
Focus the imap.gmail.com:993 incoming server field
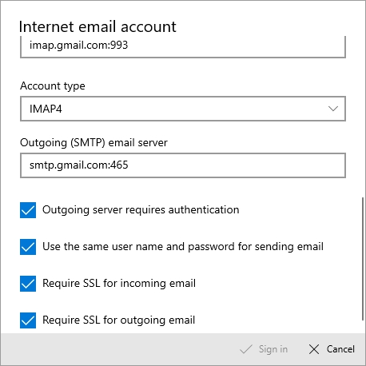[x=183, y=47]
